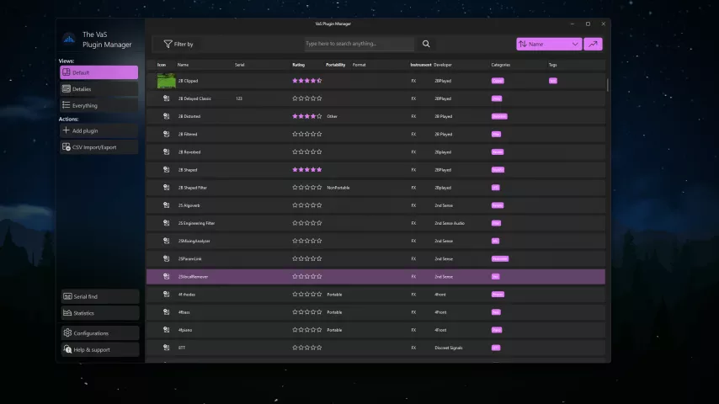Image resolution: width=719 pixels, height=404 pixels.
Task: Click the plugin icon of 2SMixingAnalyzer
Action: [167, 241]
